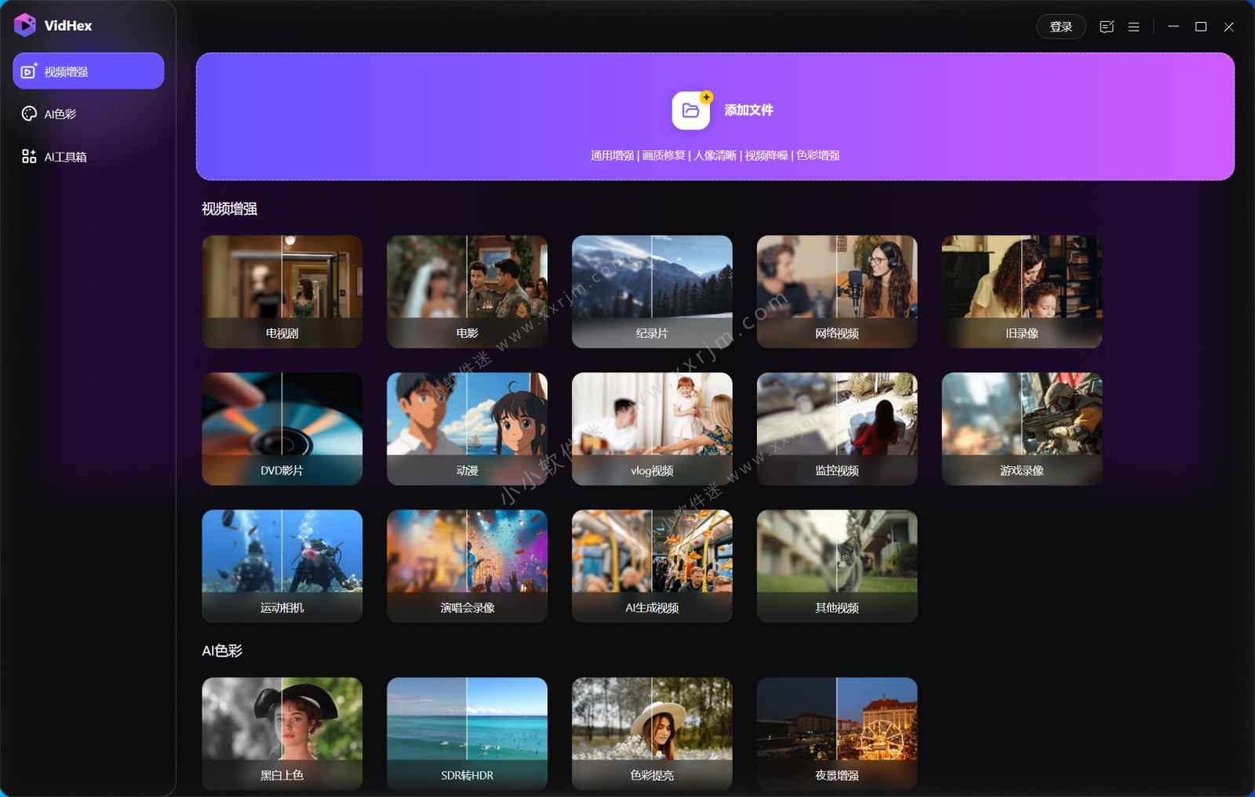Maximize the VidHex window
This screenshot has height=797, width=1255.
1201,27
